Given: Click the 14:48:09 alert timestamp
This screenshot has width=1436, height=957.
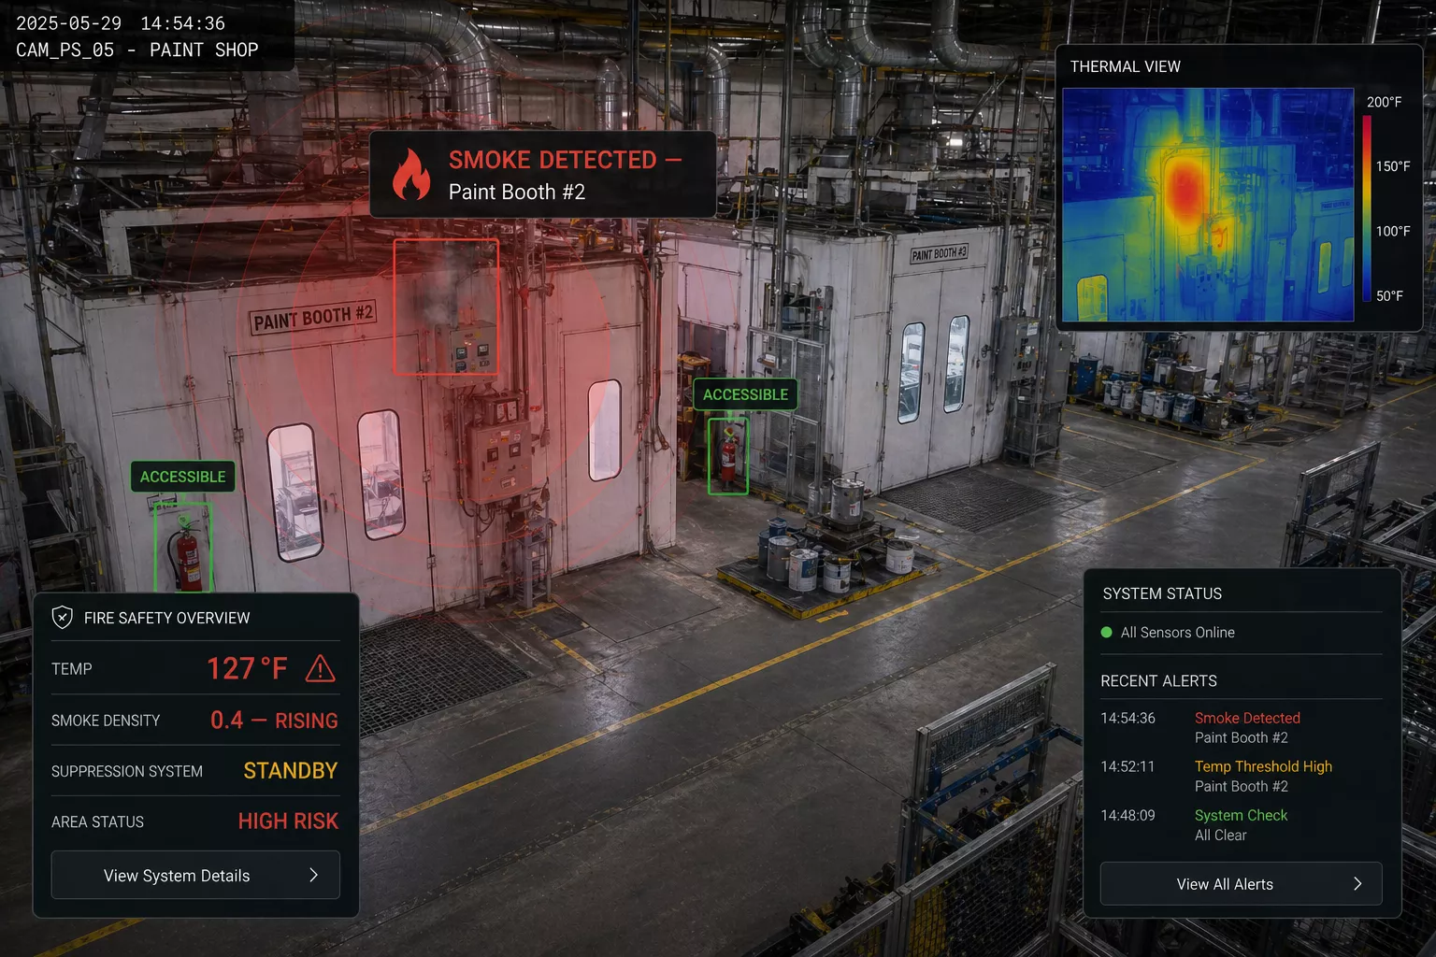Looking at the screenshot, I should tap(1127, 815).
